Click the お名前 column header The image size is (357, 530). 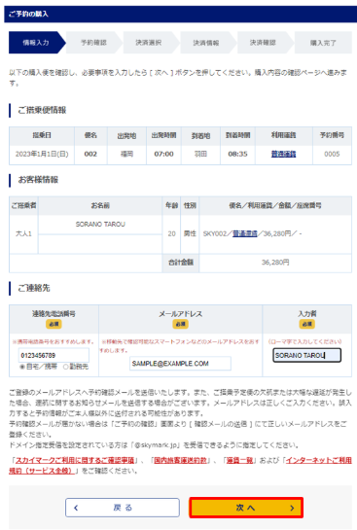[x=100, y=205]
